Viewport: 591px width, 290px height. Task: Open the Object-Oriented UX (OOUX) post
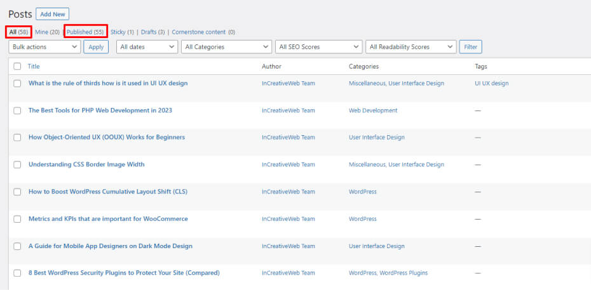(107, 137)
